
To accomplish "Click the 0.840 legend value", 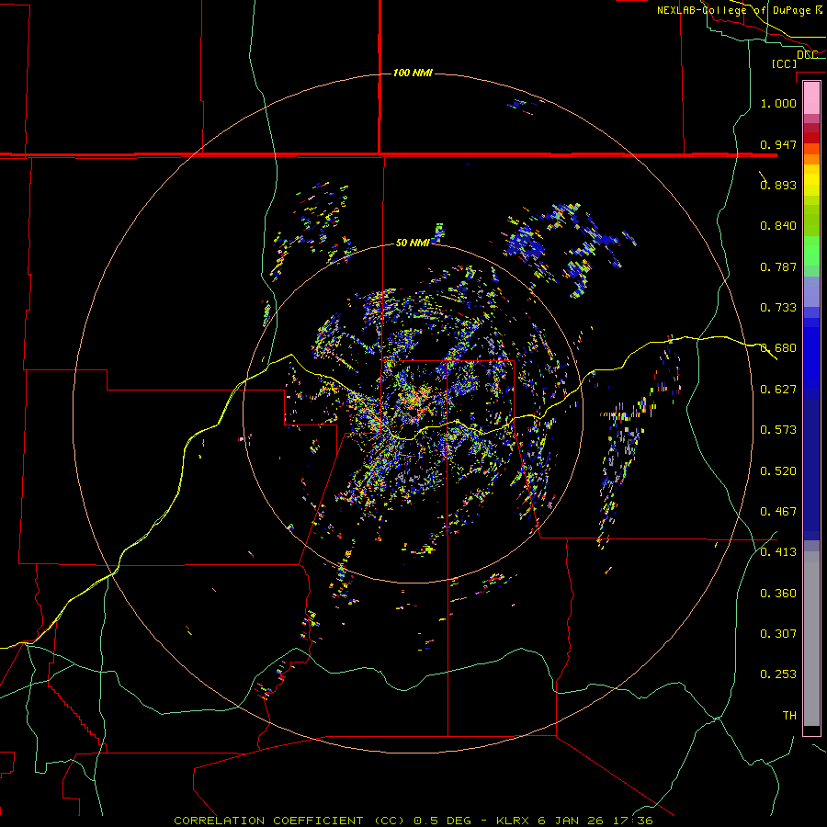I will [778, 226].
